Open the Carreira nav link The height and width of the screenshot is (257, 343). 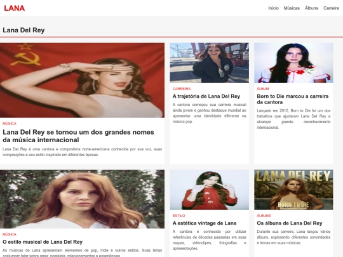point(331,8)
